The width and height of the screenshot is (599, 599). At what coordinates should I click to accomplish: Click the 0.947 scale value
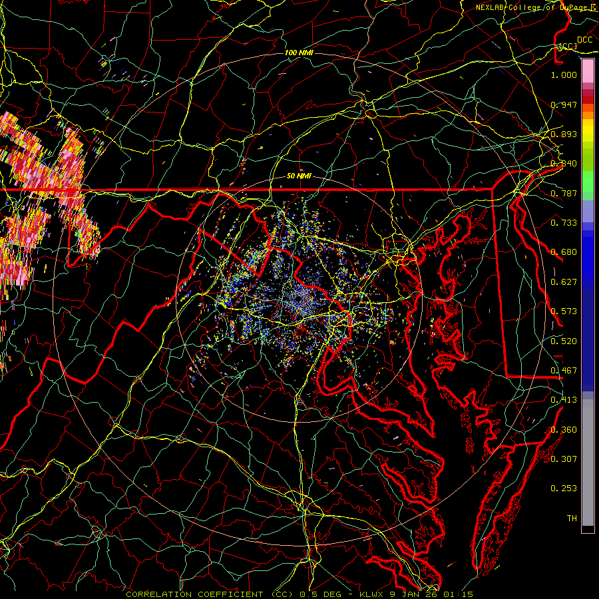click(564, 104)
